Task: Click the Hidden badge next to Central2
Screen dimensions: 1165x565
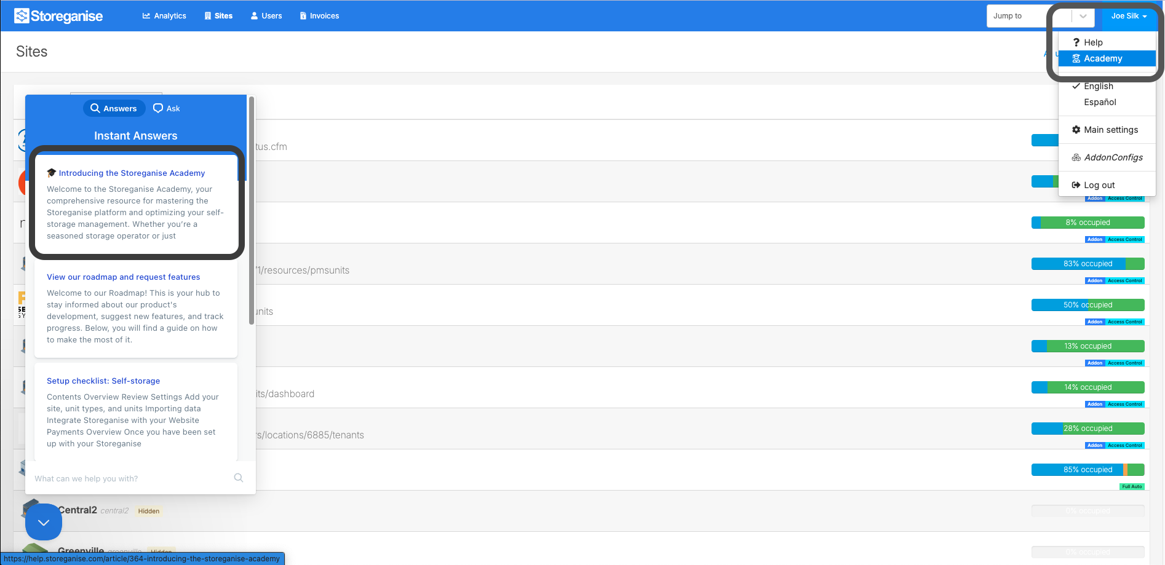Action: coord(149,511)
